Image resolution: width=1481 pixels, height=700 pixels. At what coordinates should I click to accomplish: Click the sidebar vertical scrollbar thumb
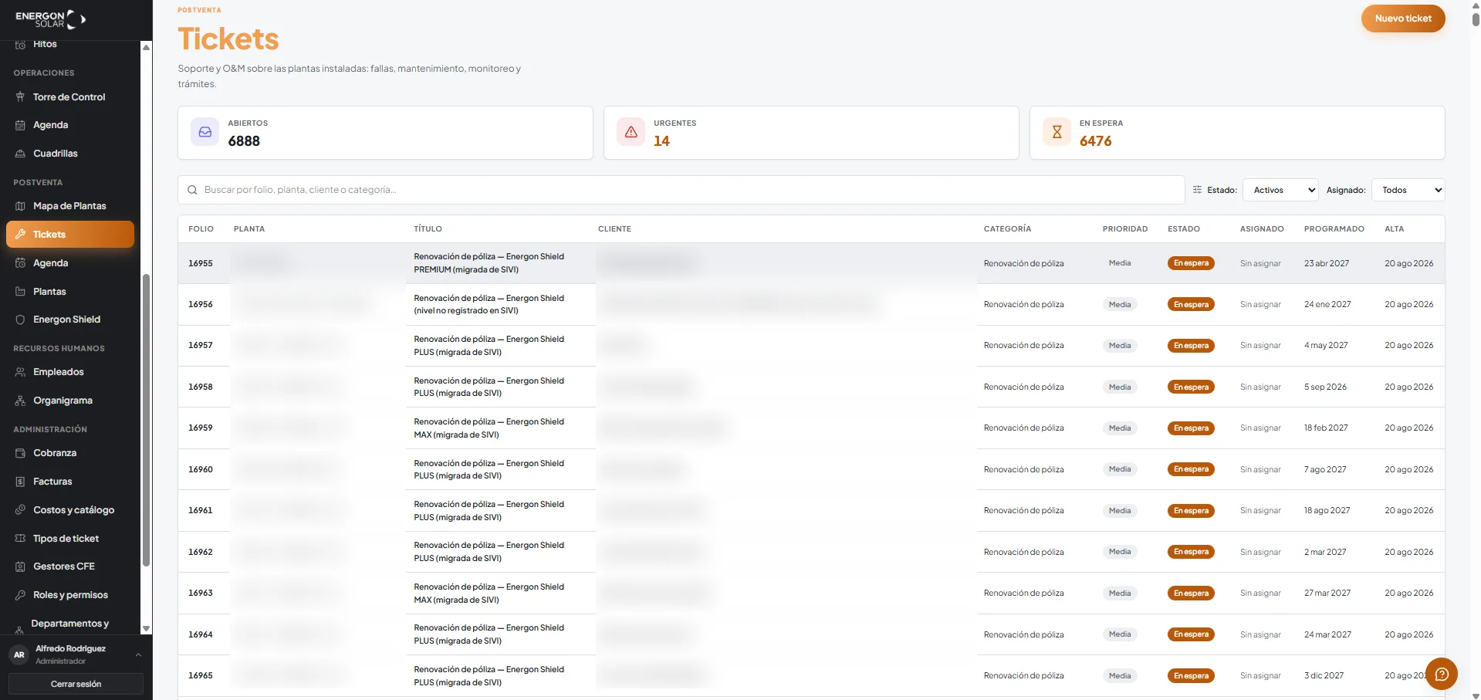146,421
